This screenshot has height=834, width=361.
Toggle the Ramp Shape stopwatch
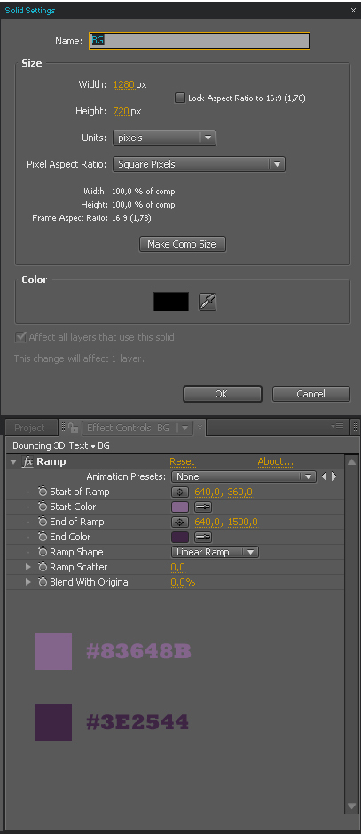pyautogui.click(x=43, y=552)
